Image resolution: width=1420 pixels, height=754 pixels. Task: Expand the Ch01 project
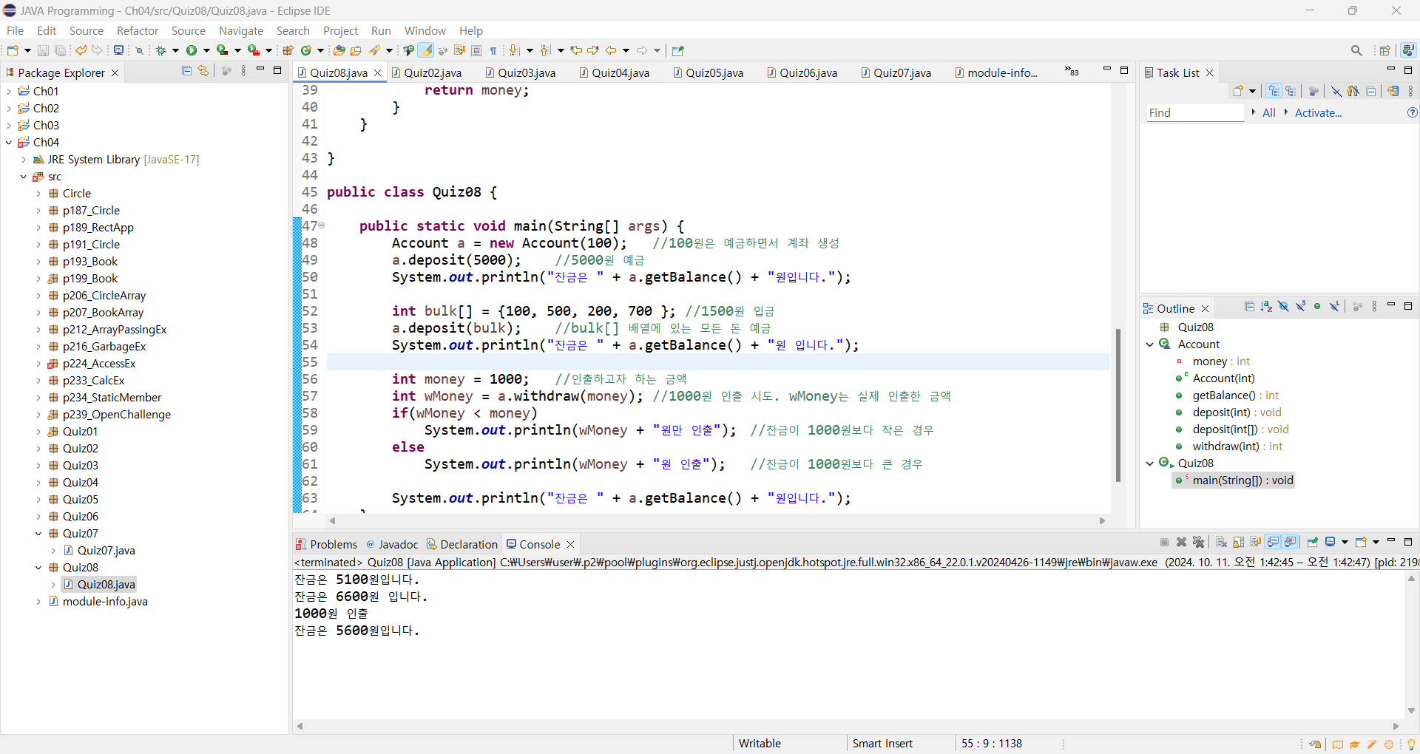click(x=9, y=91)
